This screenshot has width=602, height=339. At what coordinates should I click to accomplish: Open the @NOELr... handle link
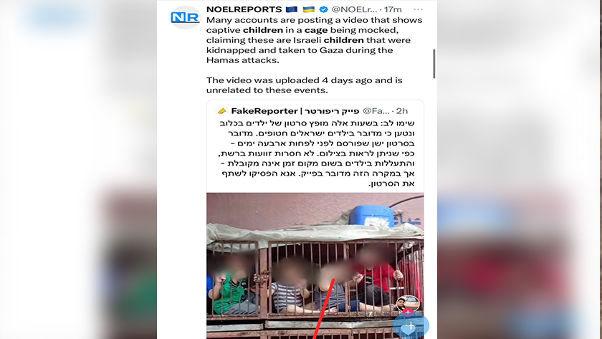coord(354,9)
